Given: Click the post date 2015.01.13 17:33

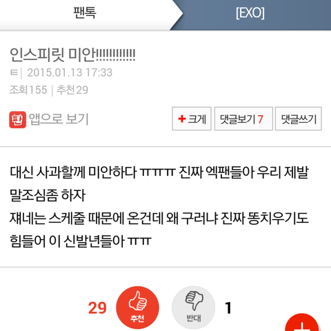Looking at the screenshot, I should click(x=70, y=73).
